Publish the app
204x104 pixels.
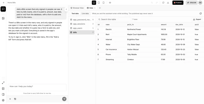coord(178,3)
